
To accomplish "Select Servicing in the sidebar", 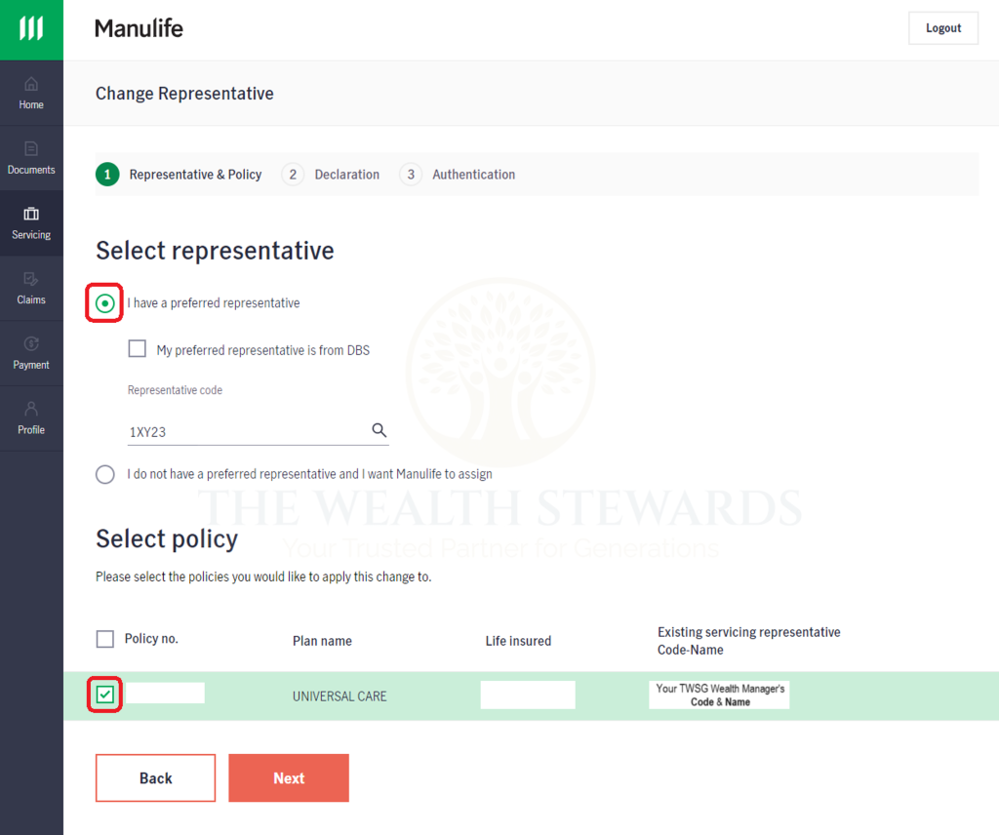I will tap(31, 222).
